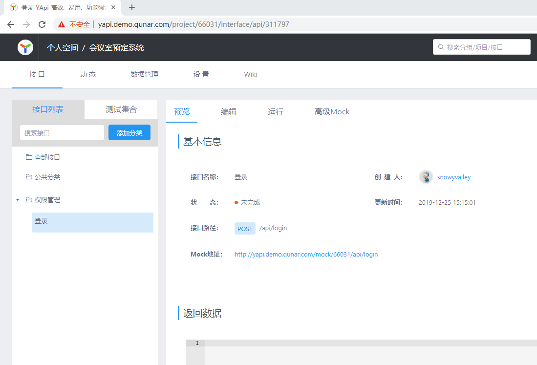Screen dimensions: 537x365
Task: Click the folder icon beside 全部接口
Action: pos(29,157)
